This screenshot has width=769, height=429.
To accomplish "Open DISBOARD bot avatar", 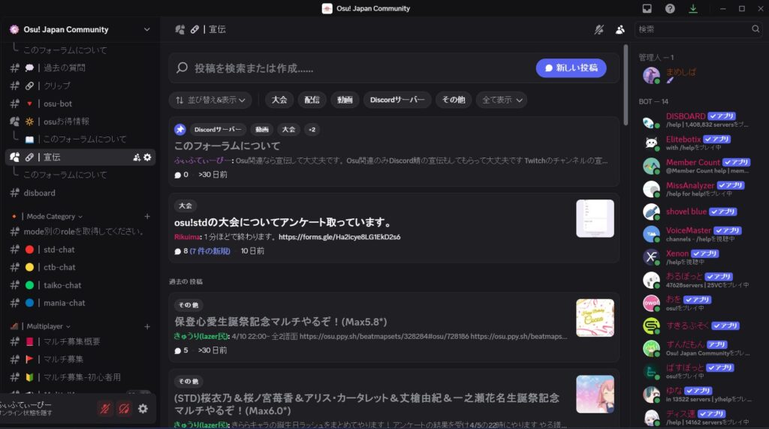I will click(x=651, y=121).
